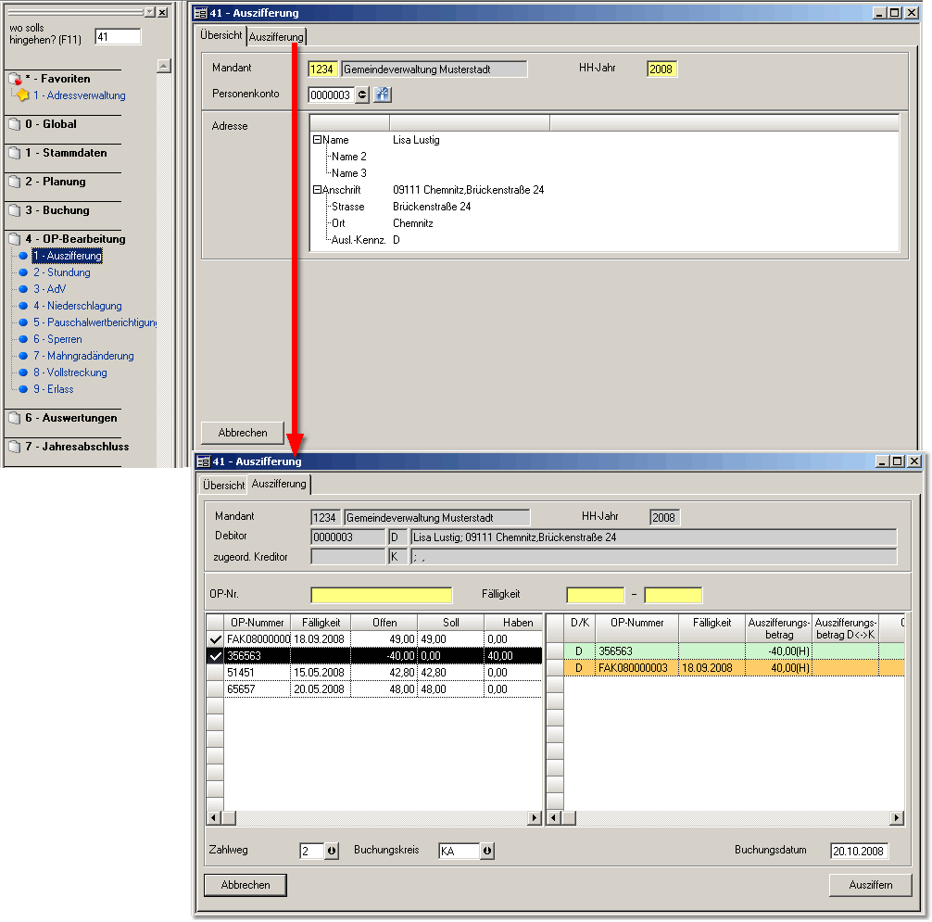Image resolution: width=932 pixels, height=922 pixels.
Task: Switch to Übersicht tab in lower window
Action: [x=223, y=485]
